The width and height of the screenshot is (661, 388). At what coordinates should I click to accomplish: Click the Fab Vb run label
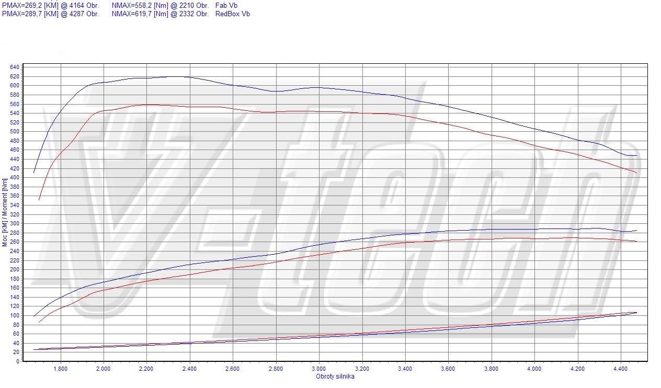tap(226, 5)
